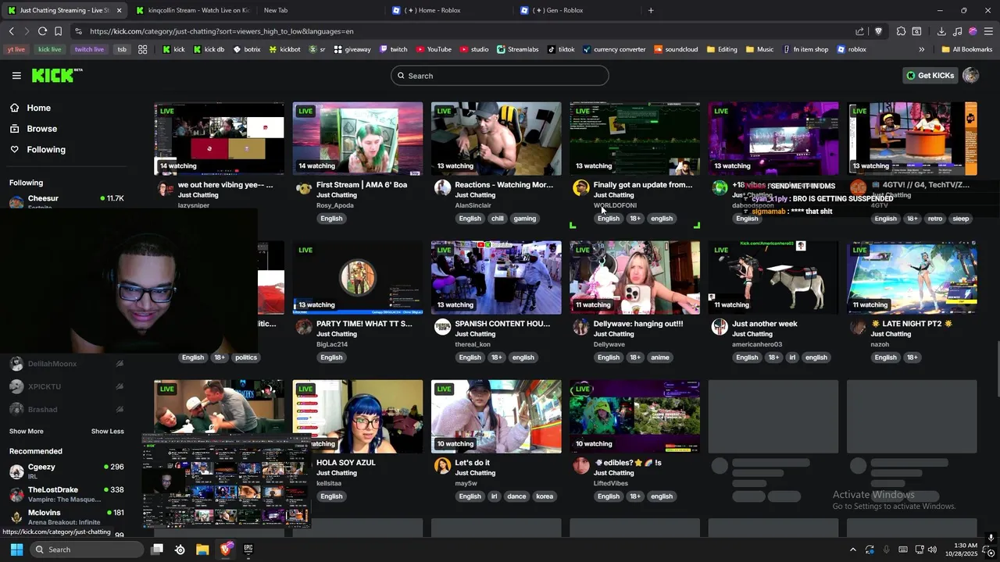Open the Editing bookmarks folder
Viewport: 1000px width, 562px height.
(722, 49)
